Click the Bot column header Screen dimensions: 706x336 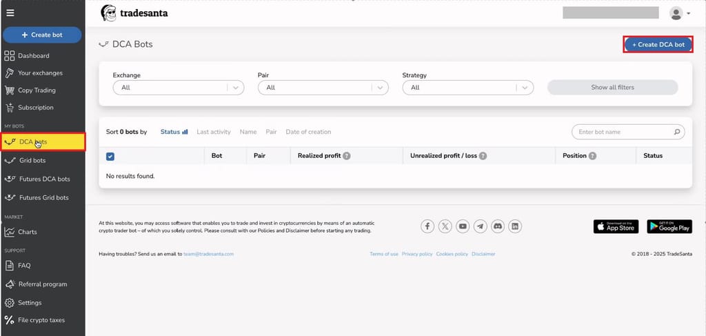(216, 156)
